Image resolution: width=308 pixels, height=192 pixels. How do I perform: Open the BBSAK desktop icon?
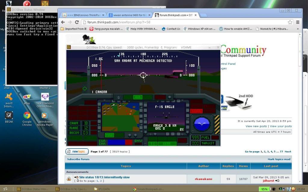9,116
